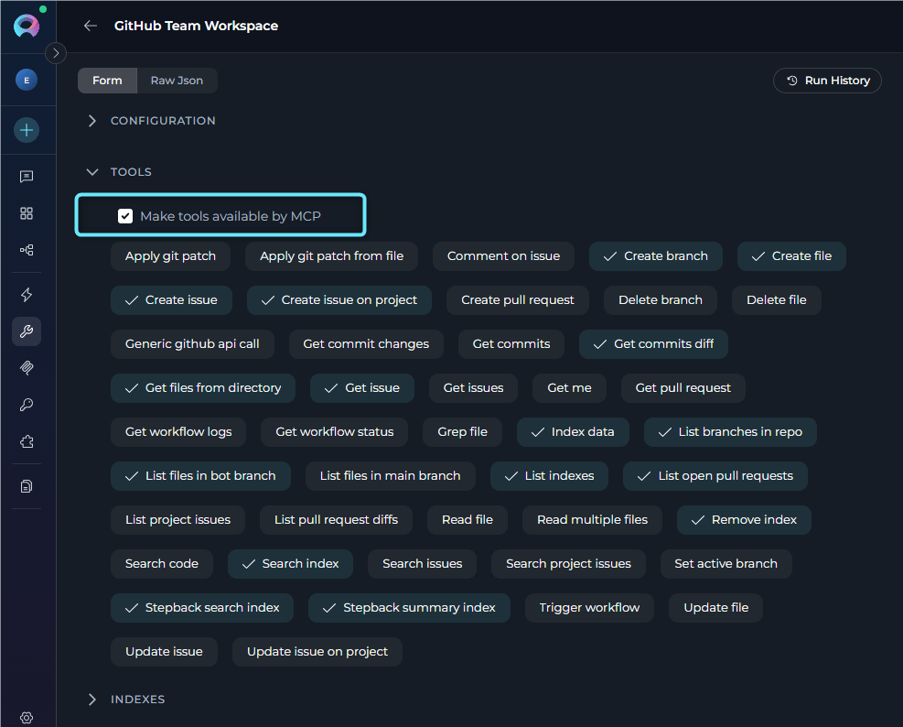
Task: Enable the Get commits tool
Action: click(x=511, y=344)
